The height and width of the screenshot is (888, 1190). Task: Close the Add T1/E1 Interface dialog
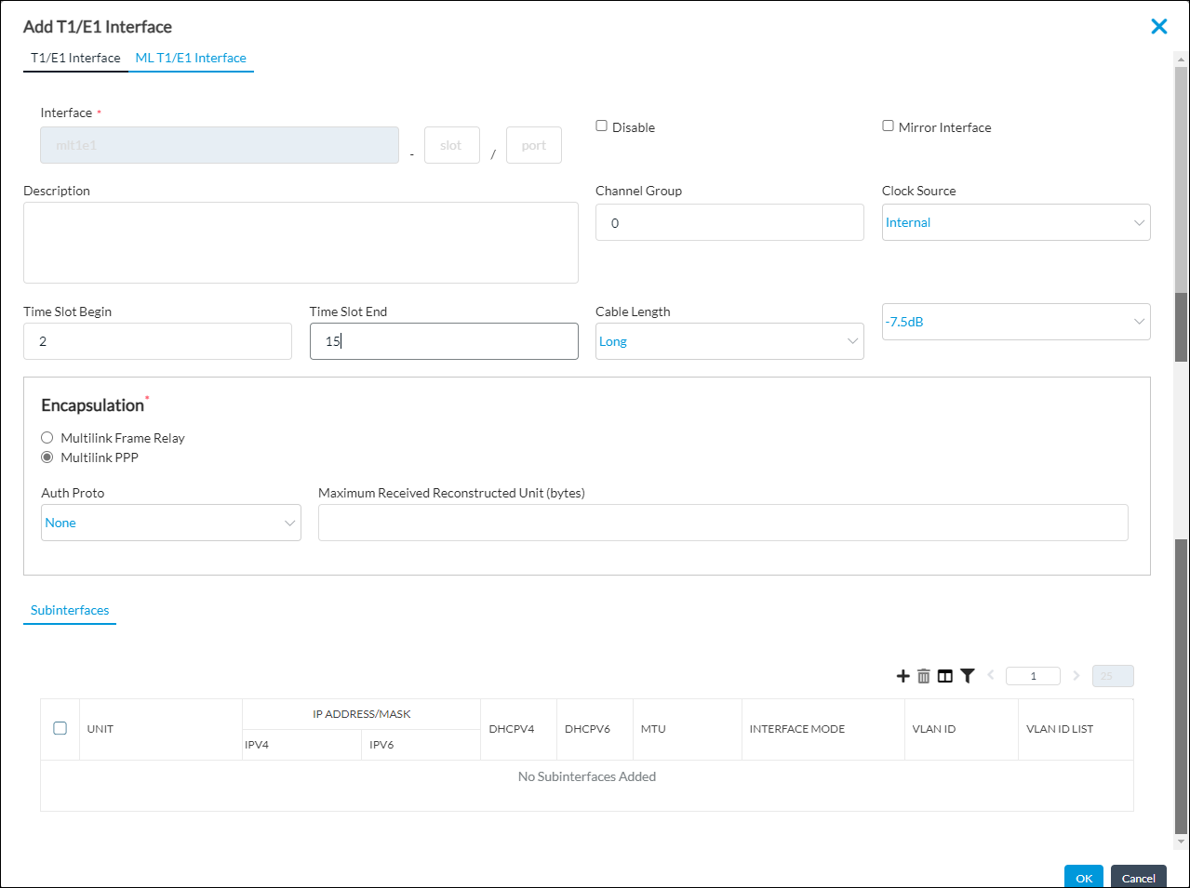[x=1158, y=26]
